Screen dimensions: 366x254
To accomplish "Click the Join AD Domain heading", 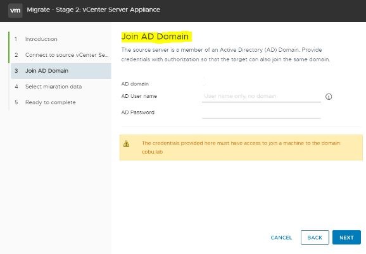I will [155, 37].
